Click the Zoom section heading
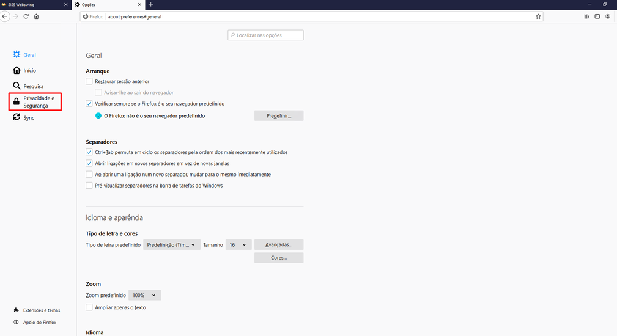Screen dimensions: 617x336 94,283
